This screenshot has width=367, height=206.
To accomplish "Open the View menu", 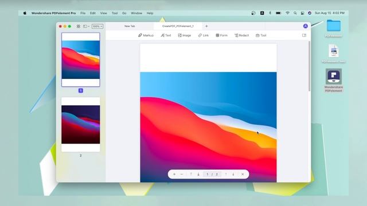I will [103, 13].
